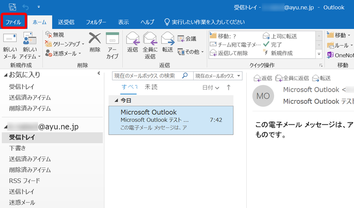This screenshot has width=354, height=208.
Task: Select the 上司に転送 quick step
Action: pyautogui.click(x=280, y=36)
